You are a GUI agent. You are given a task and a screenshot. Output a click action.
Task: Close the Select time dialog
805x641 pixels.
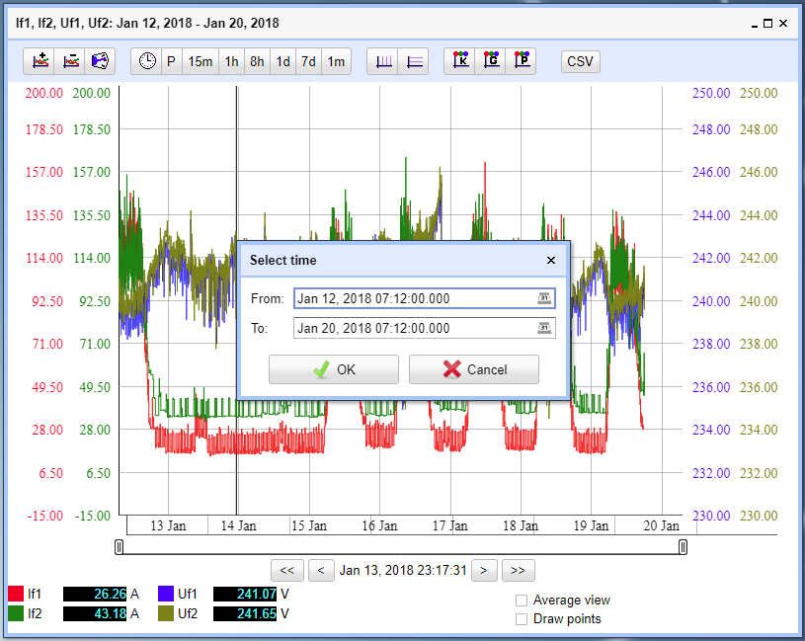tap(551, 260)
